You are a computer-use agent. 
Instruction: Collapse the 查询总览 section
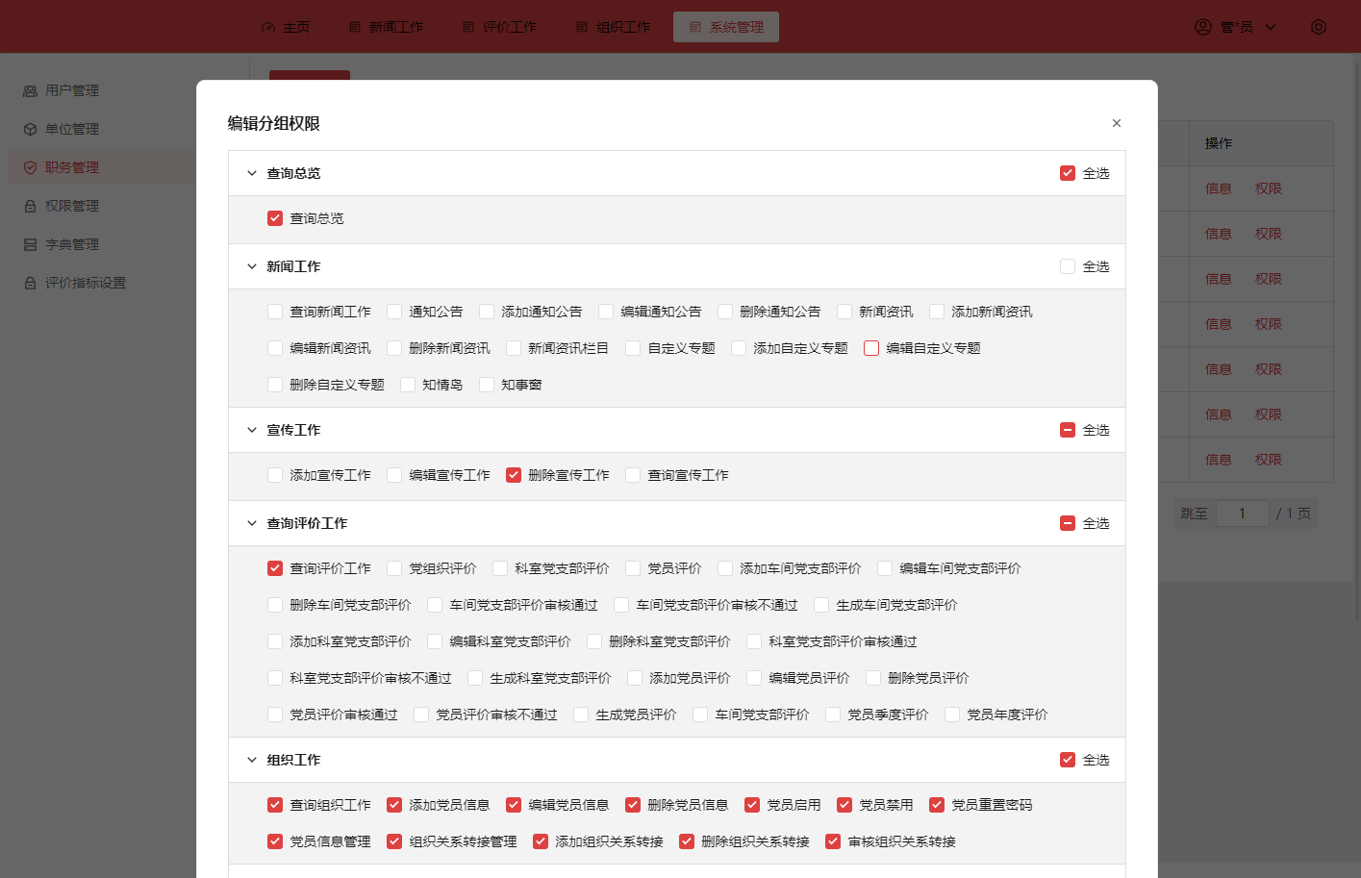(x=252, y=173)
